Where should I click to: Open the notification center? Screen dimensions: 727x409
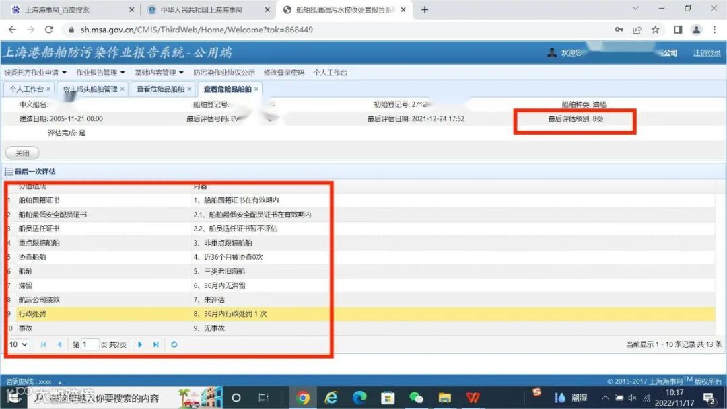[709, 398]
